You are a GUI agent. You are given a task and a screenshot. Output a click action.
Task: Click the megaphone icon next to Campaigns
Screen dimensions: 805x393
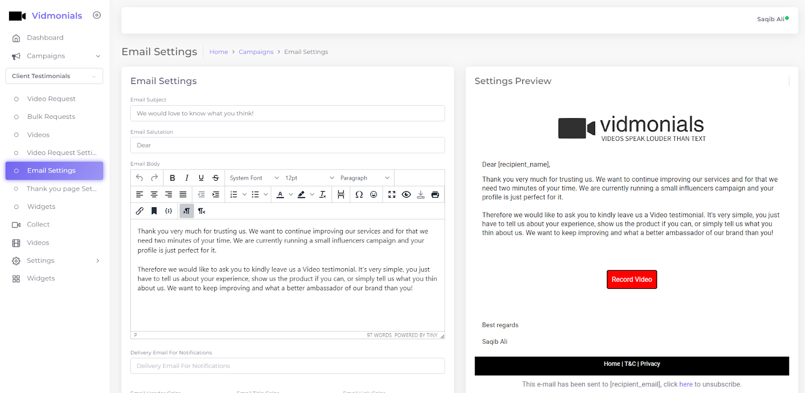(x=16, y=56)
